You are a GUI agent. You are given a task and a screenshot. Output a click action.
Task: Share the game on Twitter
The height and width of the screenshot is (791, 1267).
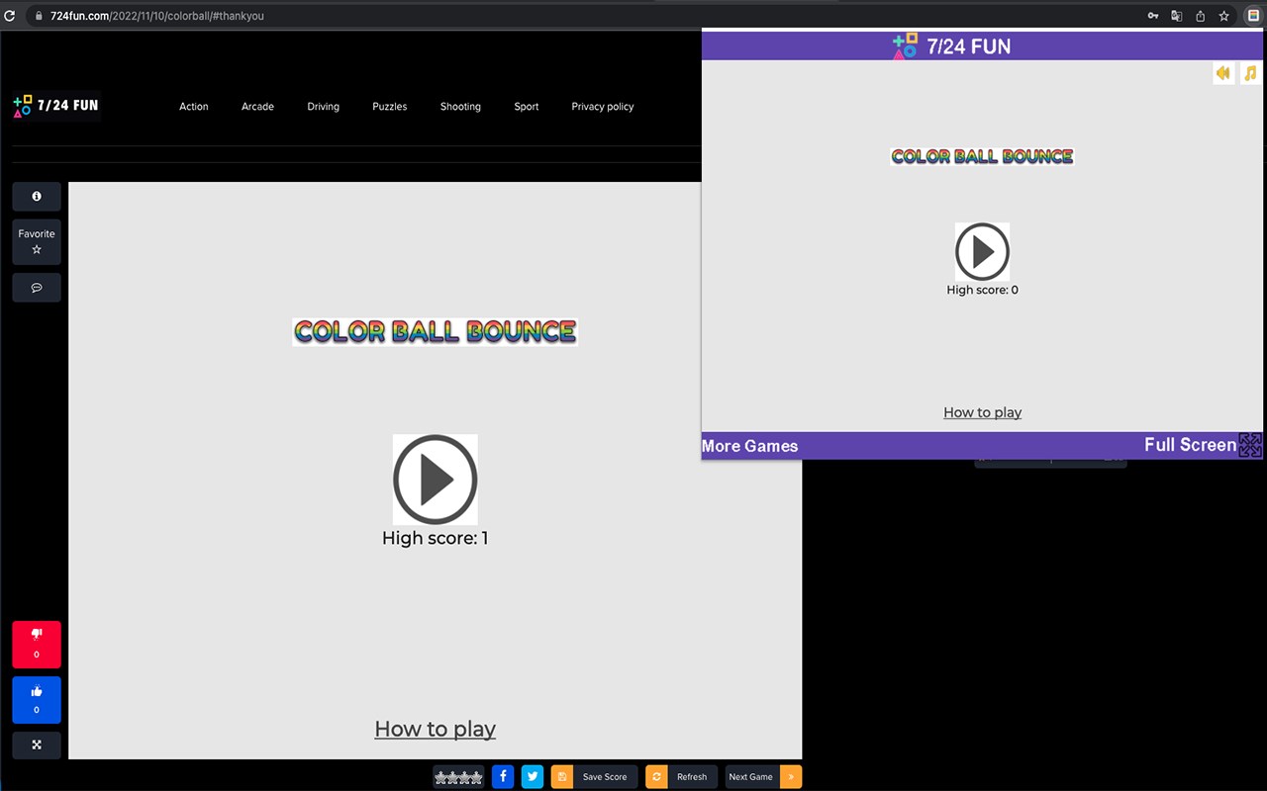point(533,777)
